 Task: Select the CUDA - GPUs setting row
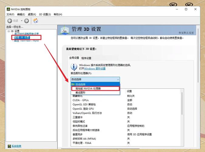point(126,100)
